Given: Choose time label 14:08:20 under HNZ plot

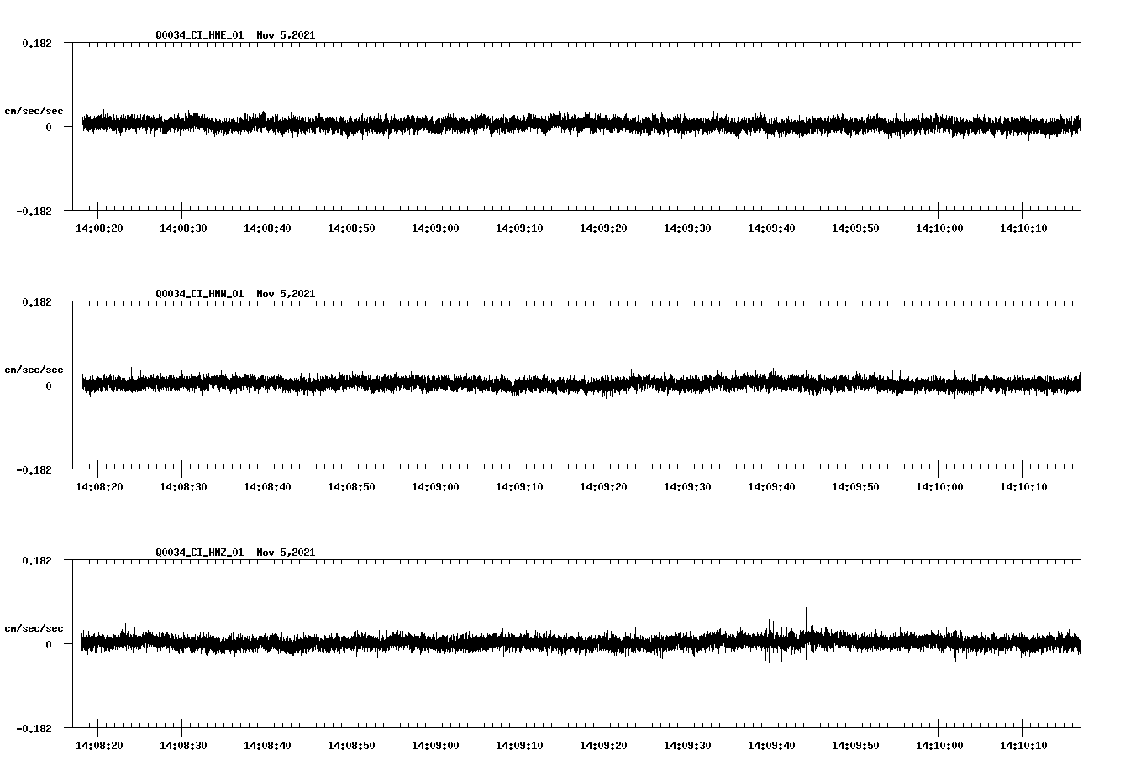Looking at the screenshot, I should point(99,745).
